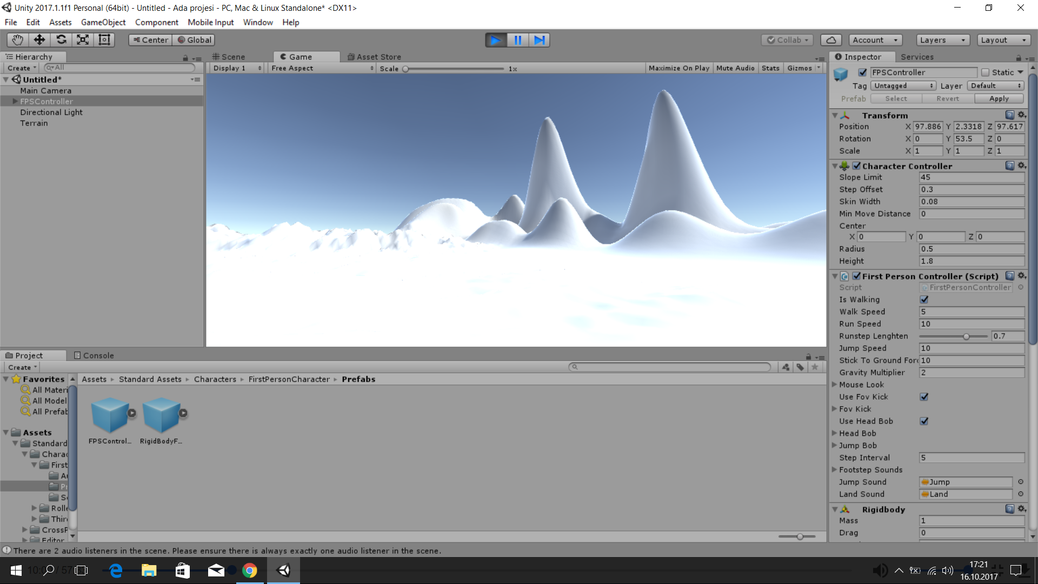Open the Free Aspect dropdown
The image size is (1038, 584).
[322, 68]
